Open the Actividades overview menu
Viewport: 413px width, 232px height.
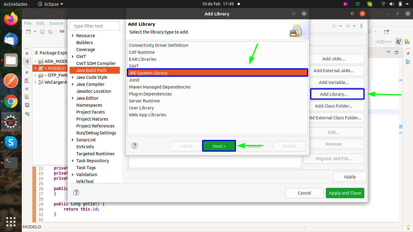pyautogui.click(x=15, y=4)
